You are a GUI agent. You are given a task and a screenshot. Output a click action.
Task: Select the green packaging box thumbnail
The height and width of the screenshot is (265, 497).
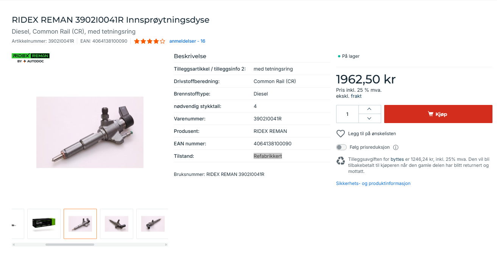[x=44, y=224]
